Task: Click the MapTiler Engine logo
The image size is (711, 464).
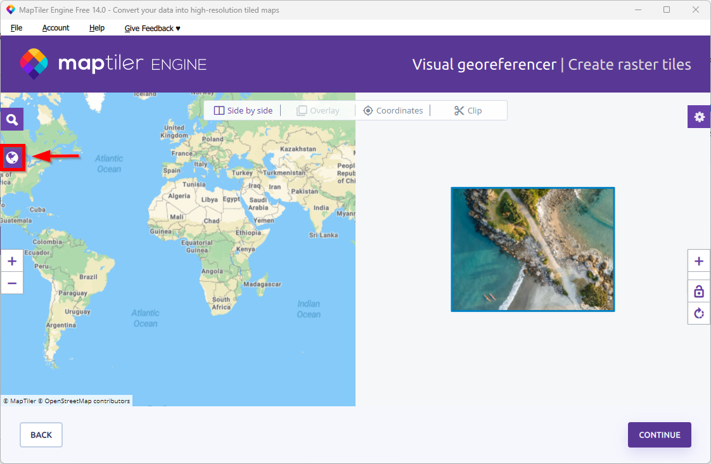Action: coord(113,64)
